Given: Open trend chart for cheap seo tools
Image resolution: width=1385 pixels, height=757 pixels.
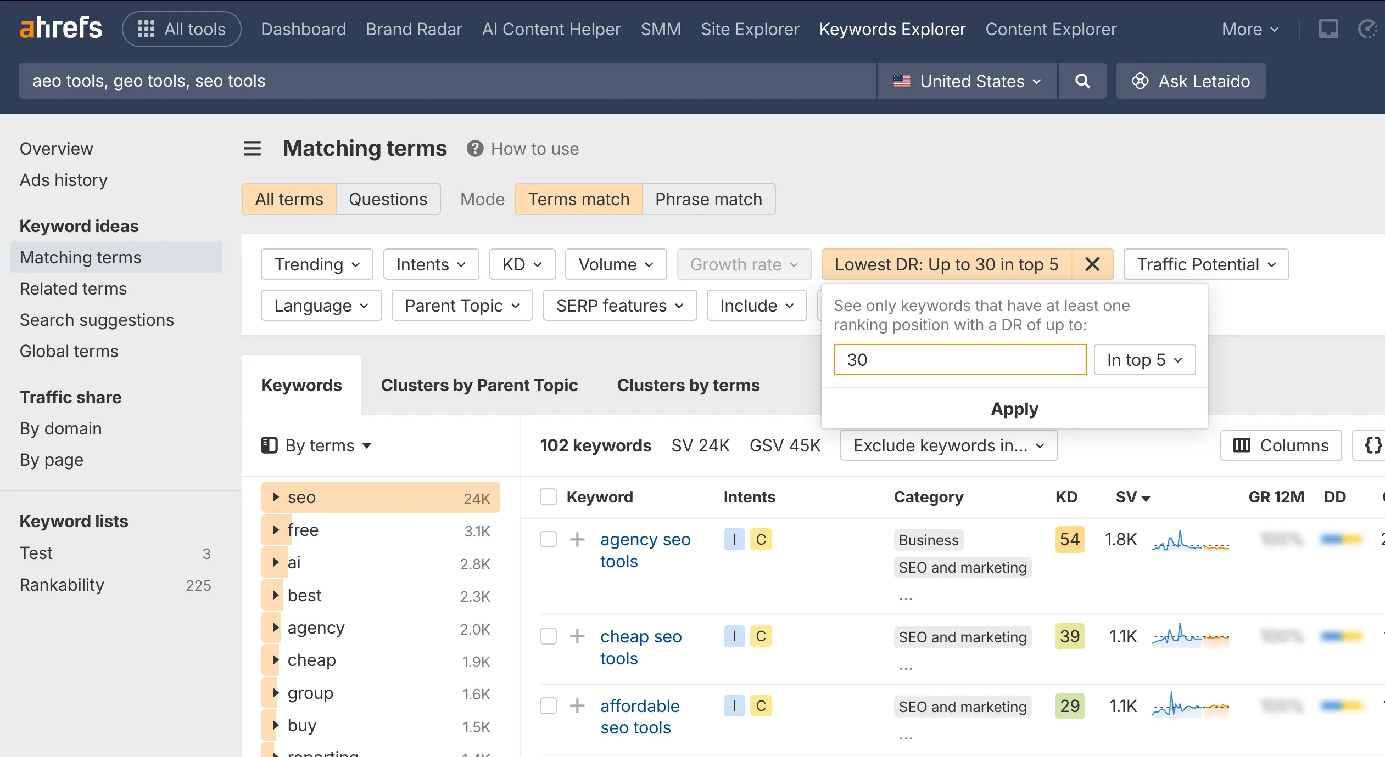Looking at the screenshot, I should 1191,636.
